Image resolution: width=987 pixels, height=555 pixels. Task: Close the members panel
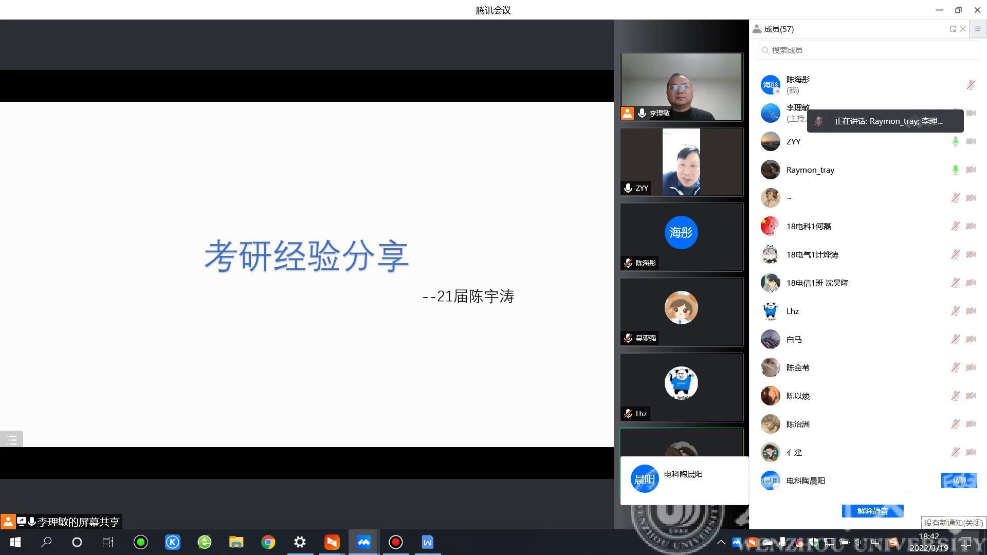(x=963, y=29)
